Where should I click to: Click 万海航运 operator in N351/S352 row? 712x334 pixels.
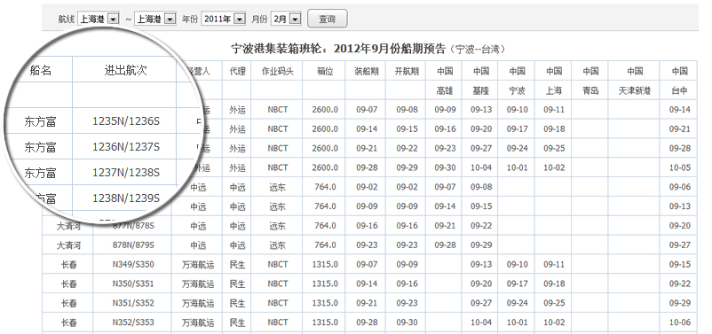[x=198, y=303]
